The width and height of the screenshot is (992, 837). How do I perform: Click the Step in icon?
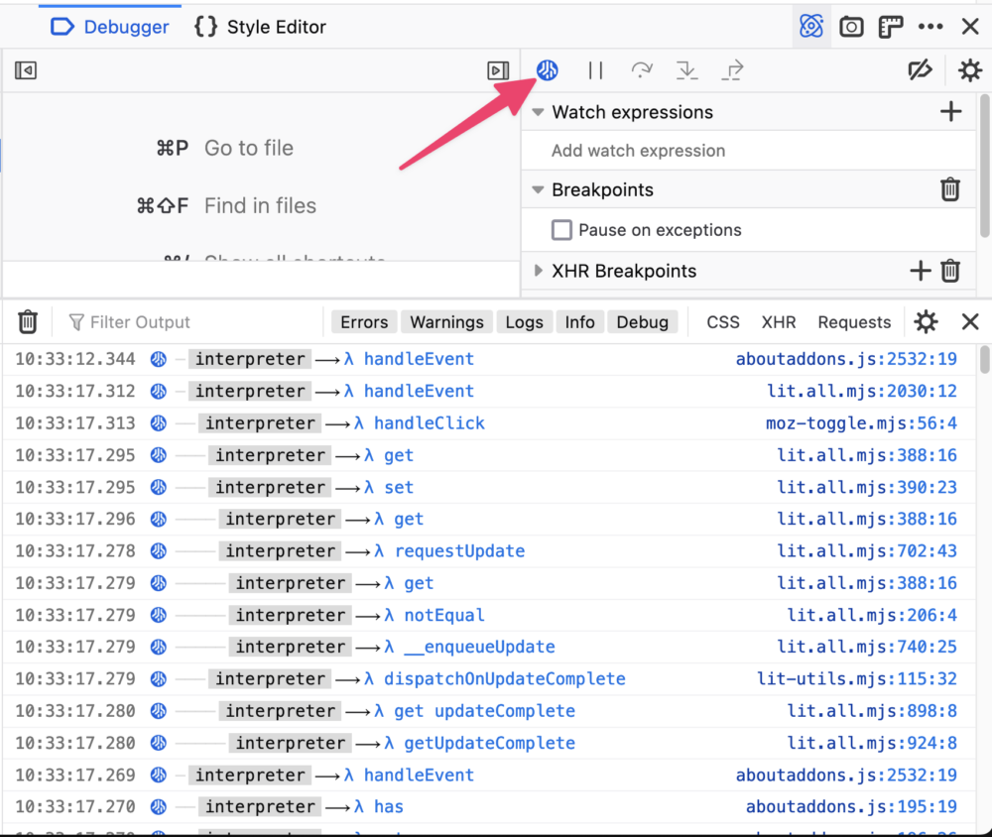(x=686, y=70)
